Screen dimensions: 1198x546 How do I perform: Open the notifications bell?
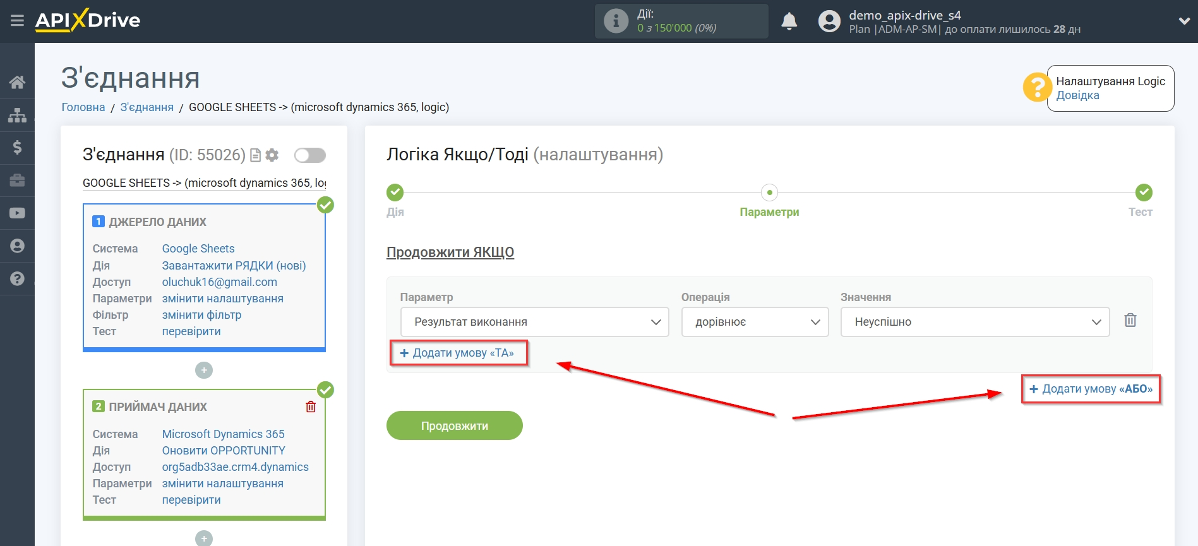point(789,21)
